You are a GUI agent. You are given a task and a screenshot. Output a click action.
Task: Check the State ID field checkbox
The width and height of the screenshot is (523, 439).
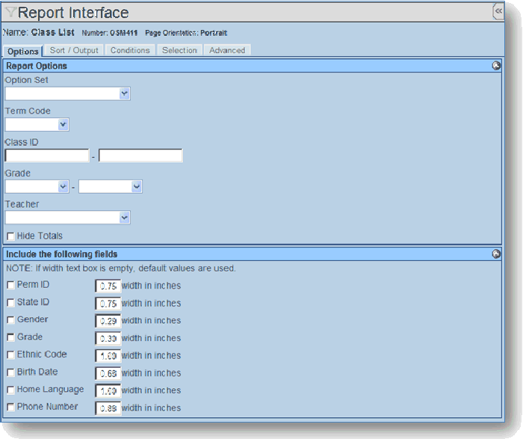[10, 302]
